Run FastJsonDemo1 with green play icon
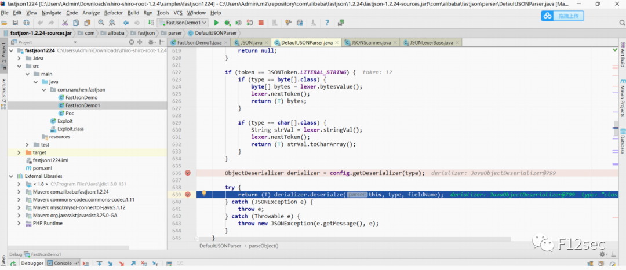Viewport: 626px width, 270px height. point(216,23)
